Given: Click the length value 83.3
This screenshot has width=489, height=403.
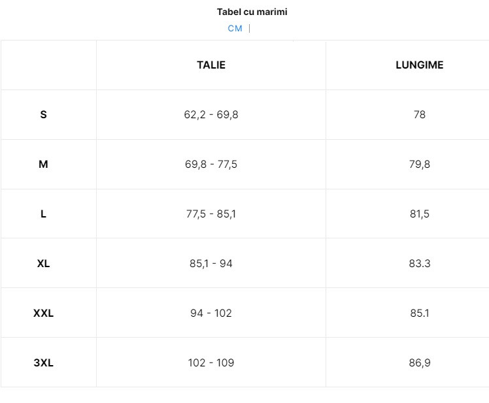Looking at the screenshot, I should [x=420, y=263].
